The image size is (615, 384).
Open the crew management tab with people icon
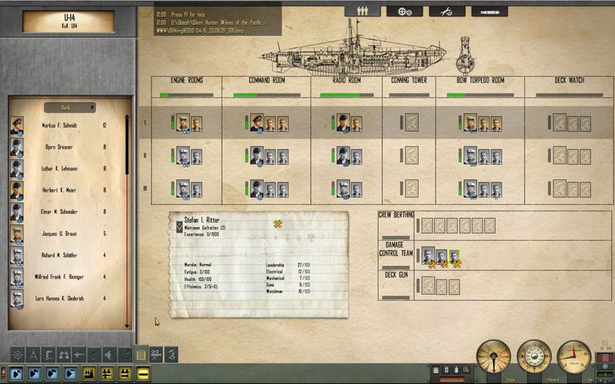pyautogui.click(x=362, y=11)
